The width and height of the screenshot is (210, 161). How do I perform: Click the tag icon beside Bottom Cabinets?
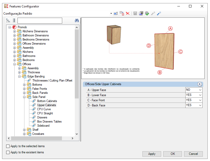point(34,101)
